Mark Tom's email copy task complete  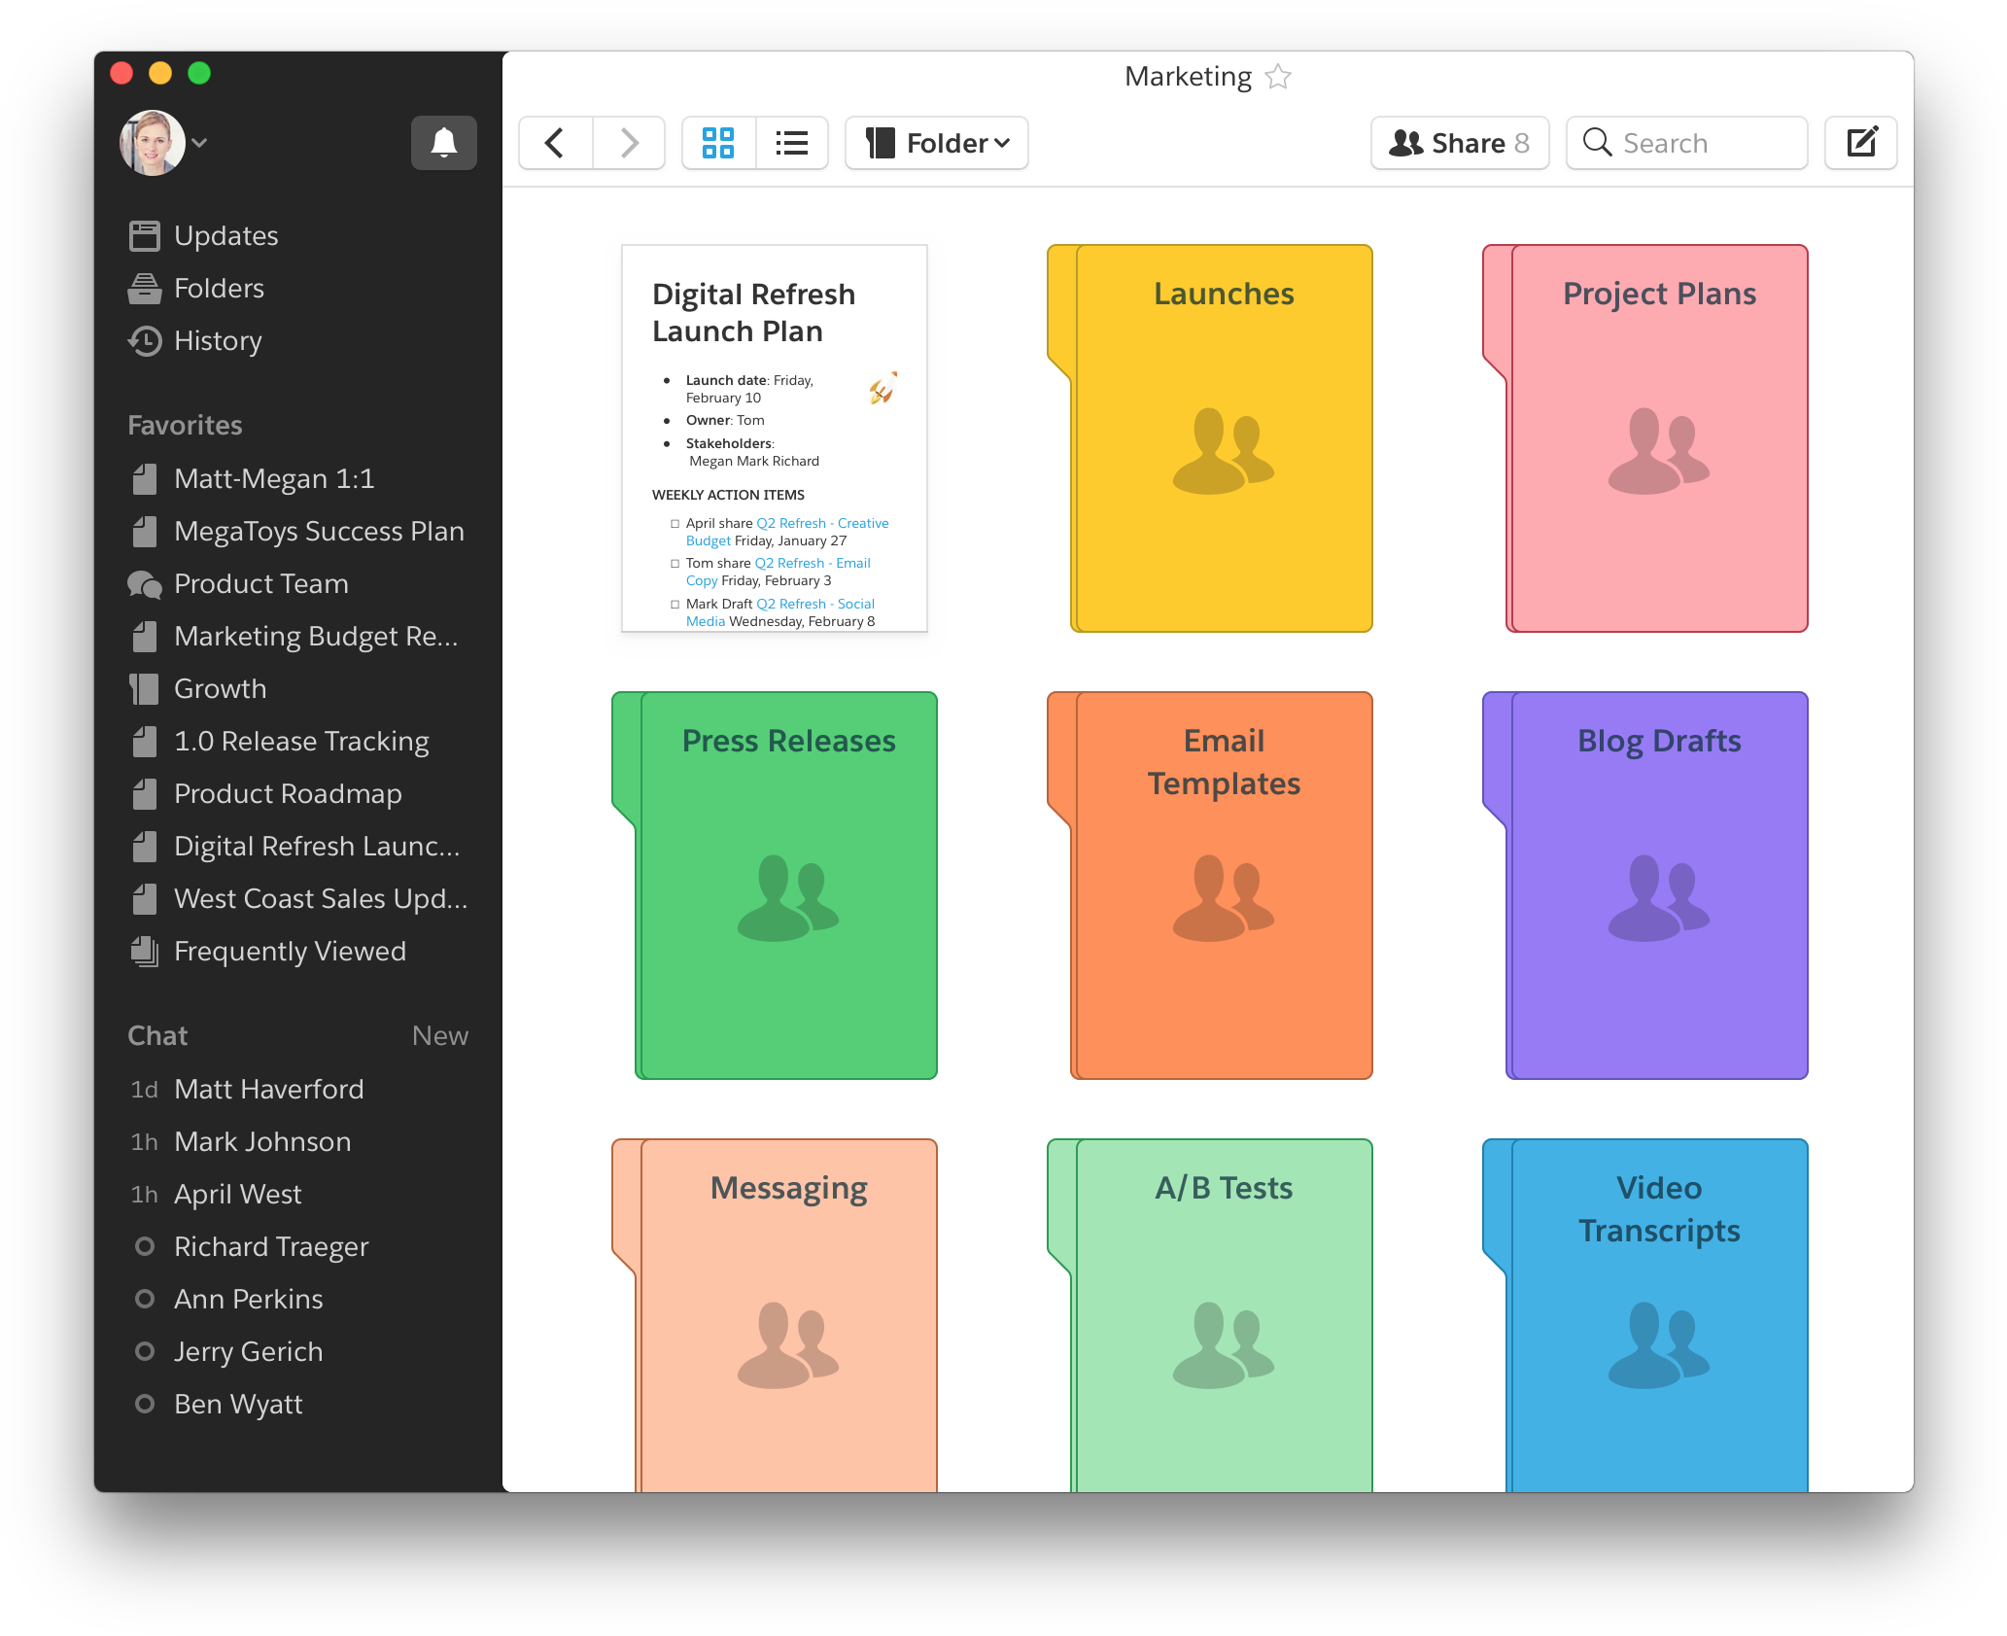click(675, 563)
